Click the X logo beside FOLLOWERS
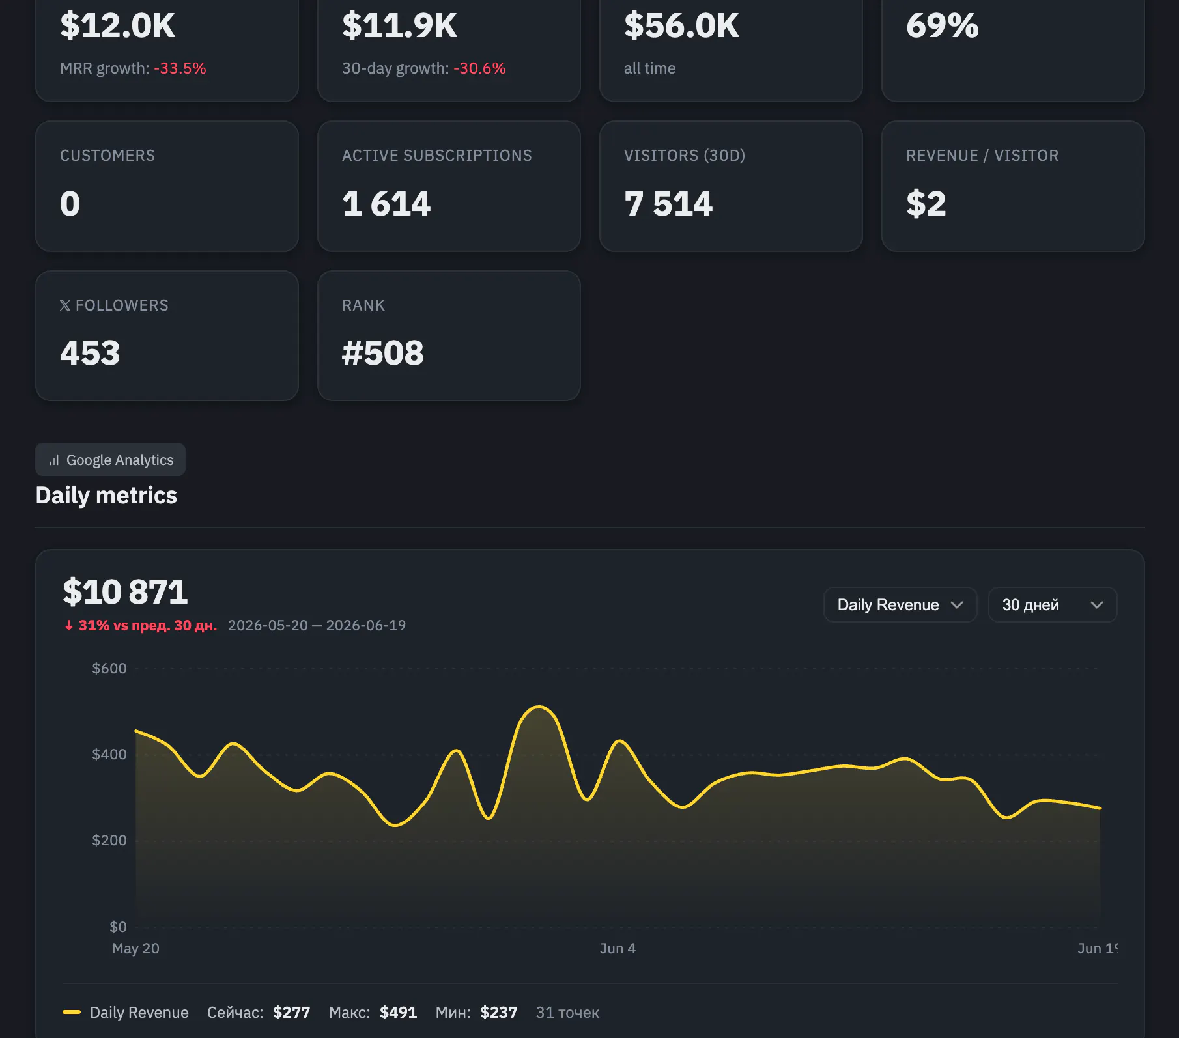 coord(65,305)
